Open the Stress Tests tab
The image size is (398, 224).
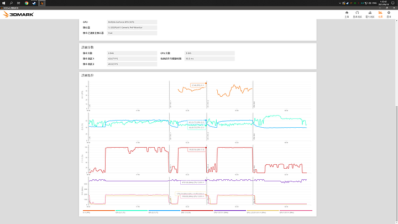tap(370, 14)
